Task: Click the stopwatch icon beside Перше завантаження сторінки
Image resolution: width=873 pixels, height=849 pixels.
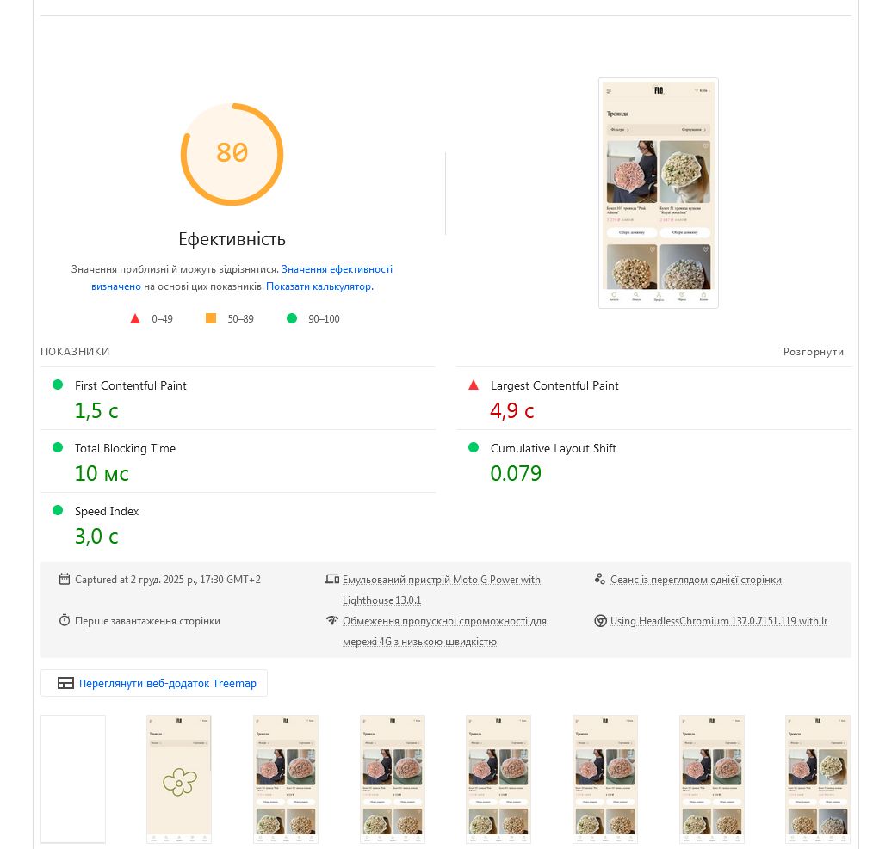Action: [x=65, y=620]
